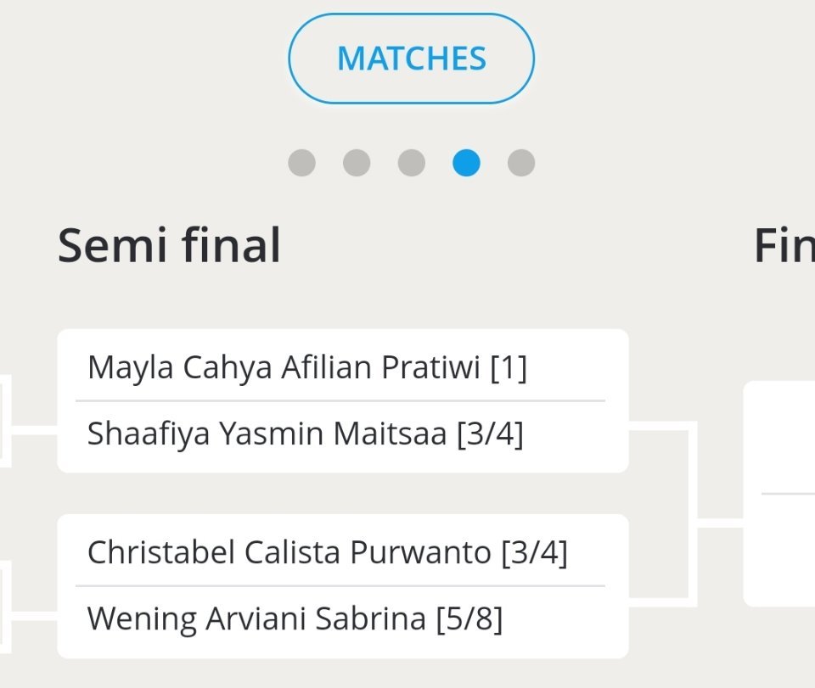The image size is (815, 688).
Task: Click the [3/4] seed label beside Christabel
Action: point(534,553)
